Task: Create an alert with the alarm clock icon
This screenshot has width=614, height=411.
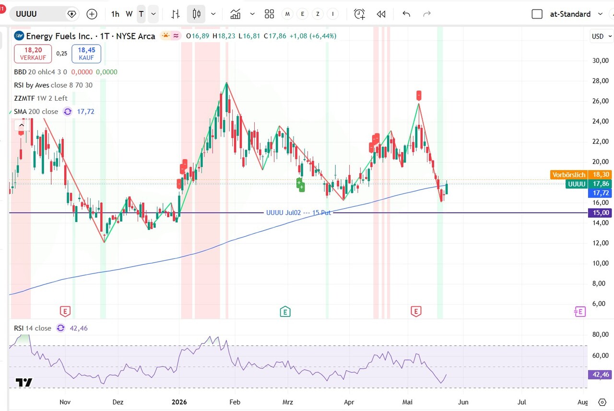Action: coord(359,14)
